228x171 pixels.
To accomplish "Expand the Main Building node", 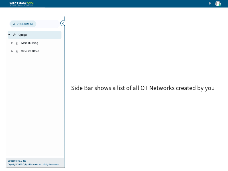I will [x=12, y=43].
